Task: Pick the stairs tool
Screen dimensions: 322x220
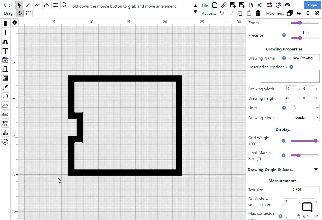Action: 5,87
